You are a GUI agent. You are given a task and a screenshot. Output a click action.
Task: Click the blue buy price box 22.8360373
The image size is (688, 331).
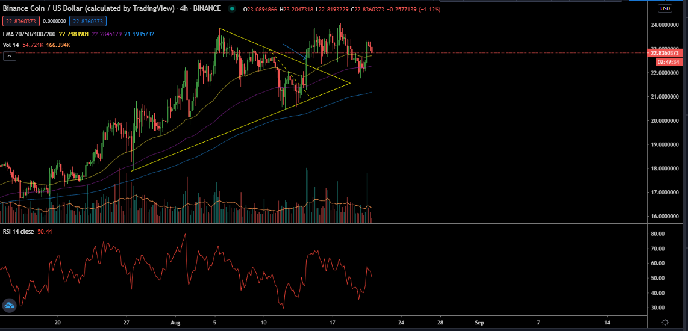tap(87, 20)
